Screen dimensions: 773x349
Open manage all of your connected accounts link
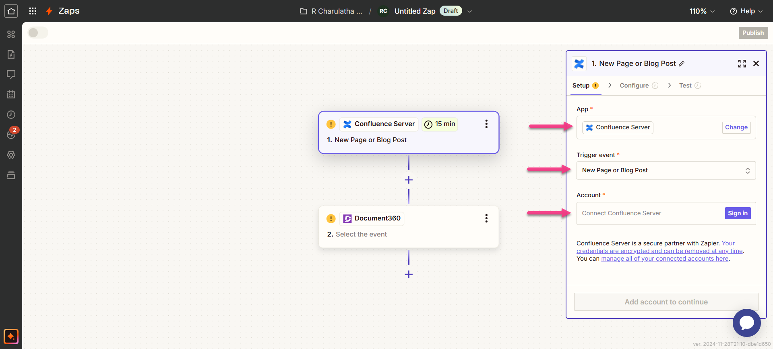[x=665, y=259]
